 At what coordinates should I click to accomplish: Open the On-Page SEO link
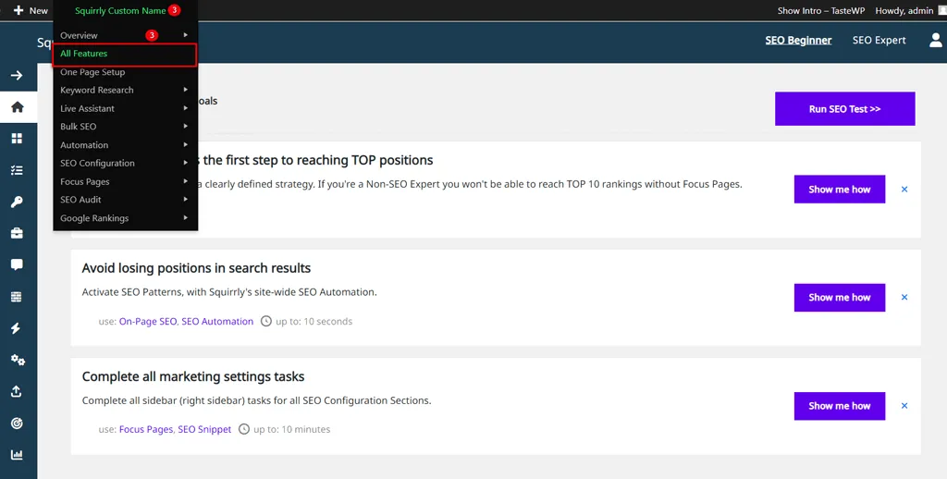click(x=148, y=322)
